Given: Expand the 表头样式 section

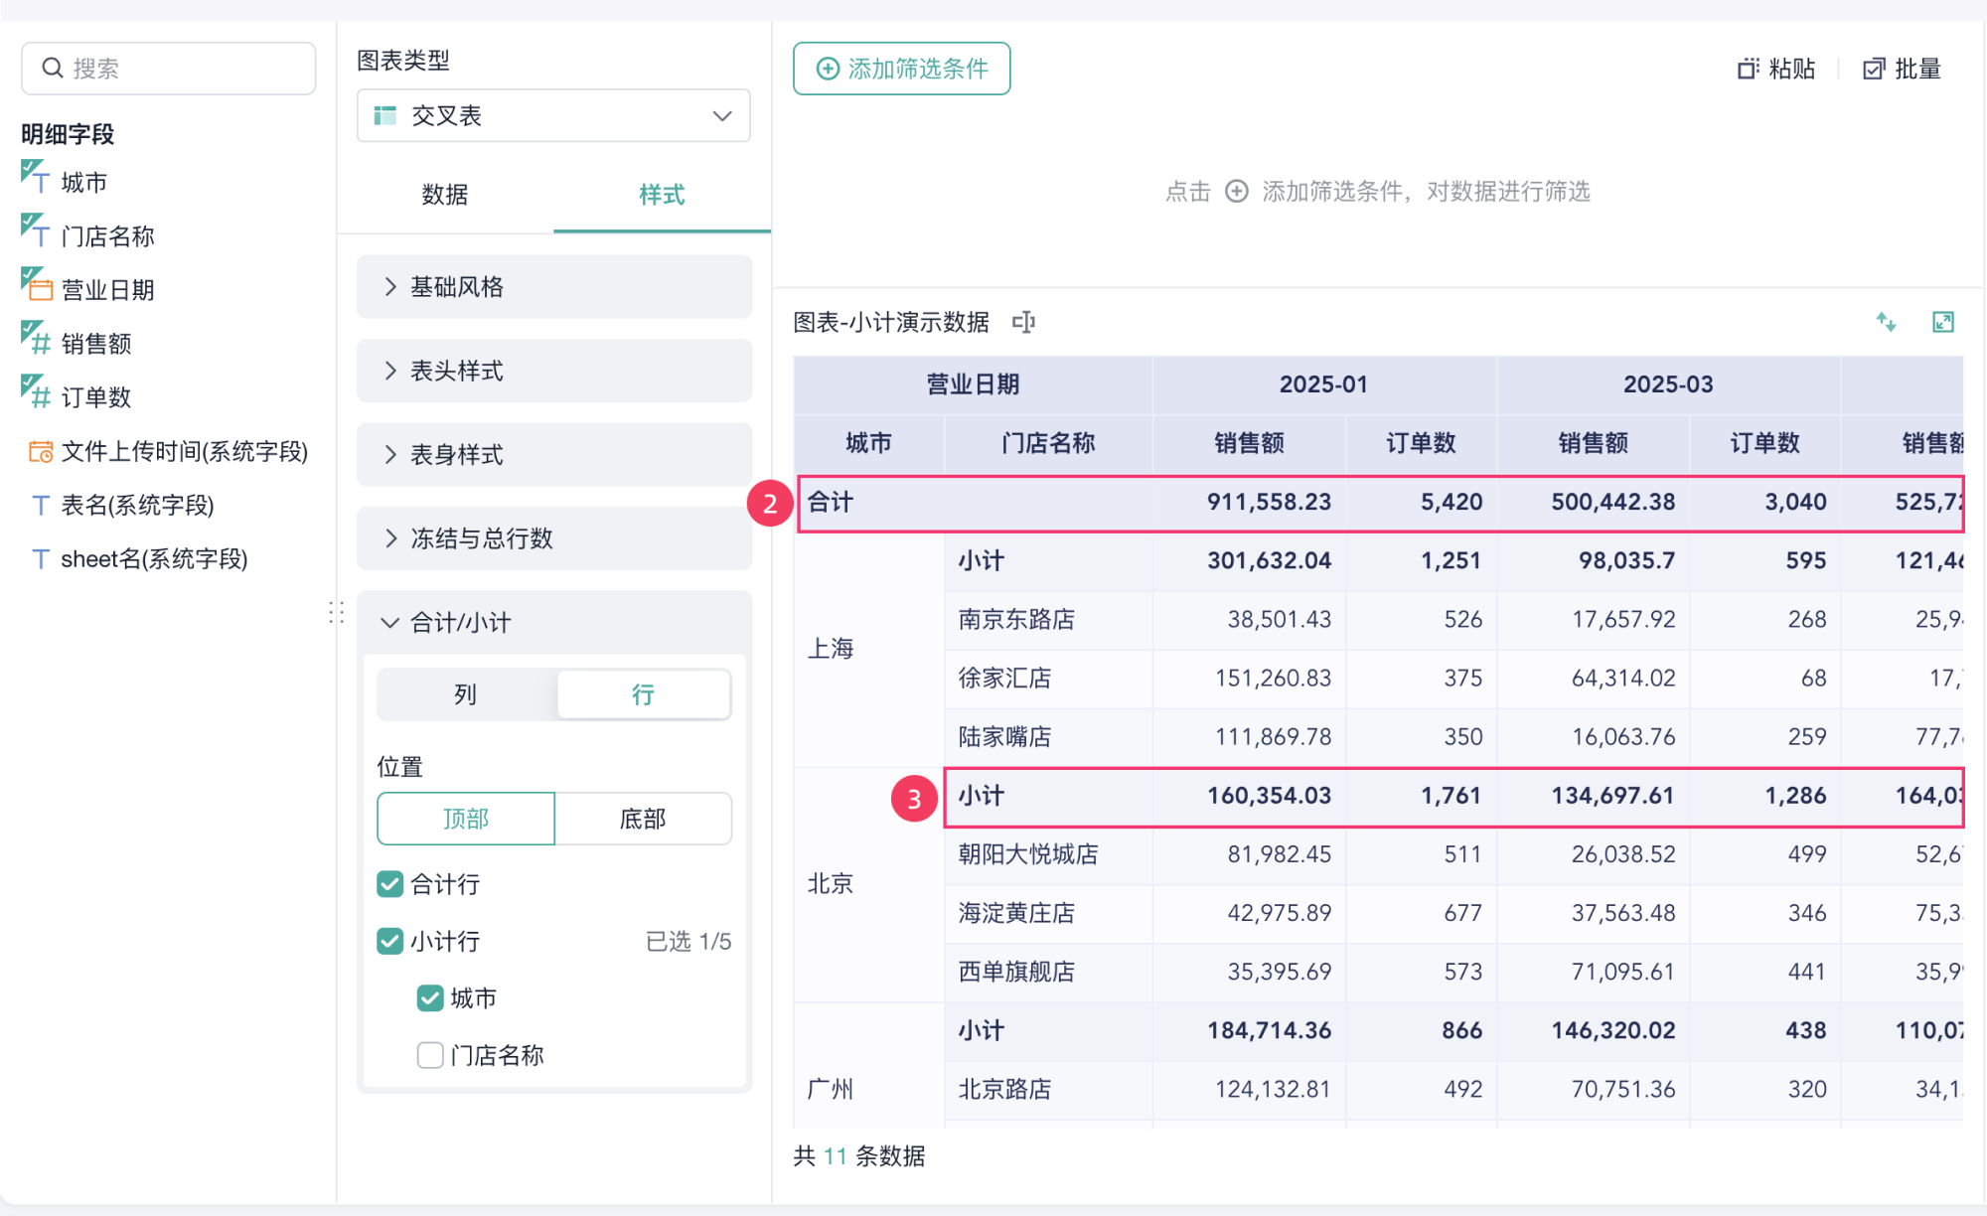Looking at the screenshot, I should pyautogui.click(x=554, y=371).
